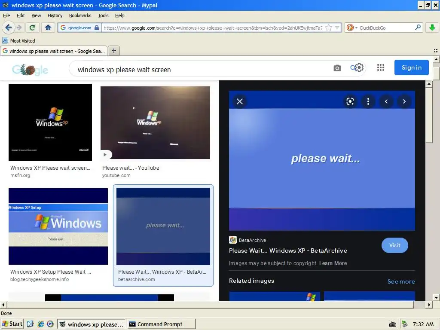The width and height of the screenshot is (440, 330).
Task: Open the msfn.org Windows XP thumbnail
Action: (50, 122)
